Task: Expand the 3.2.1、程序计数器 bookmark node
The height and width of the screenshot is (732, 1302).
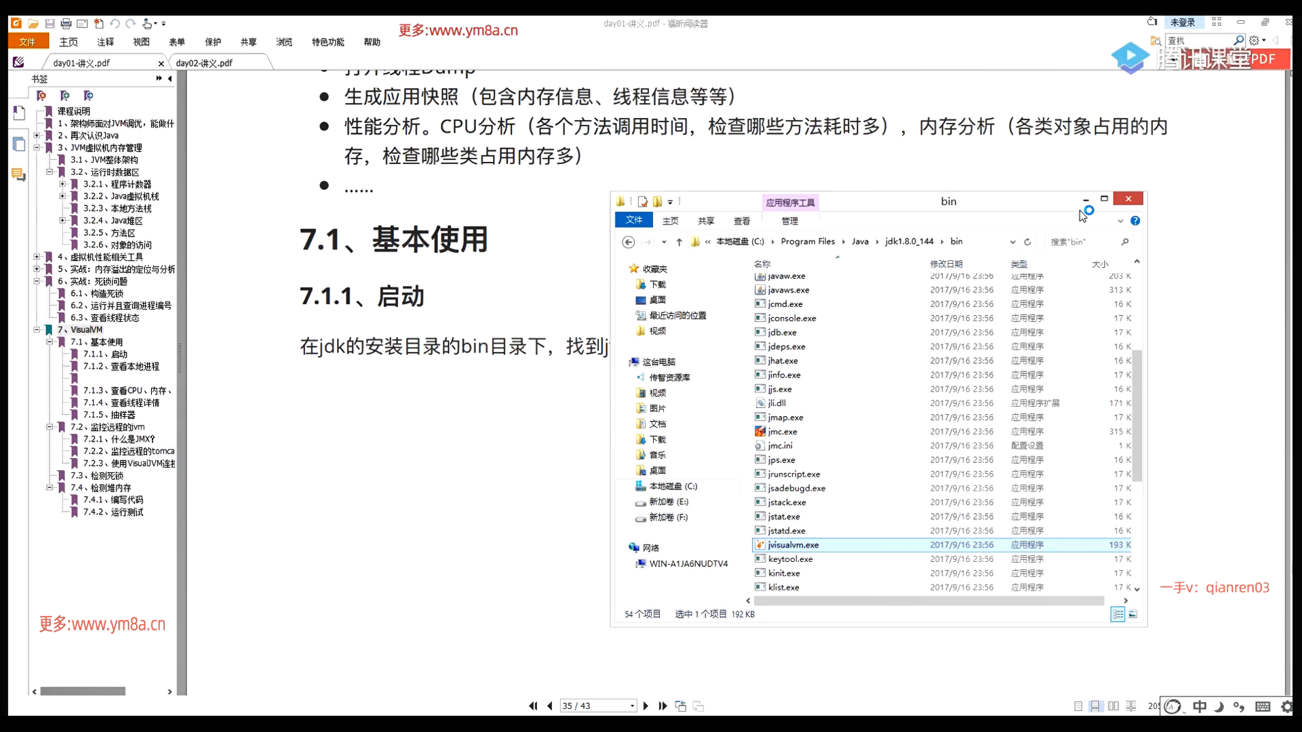Action: [62, 184]
